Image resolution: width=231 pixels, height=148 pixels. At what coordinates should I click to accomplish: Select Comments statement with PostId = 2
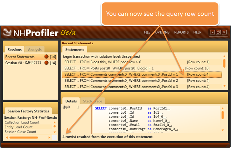coord(142,81)
